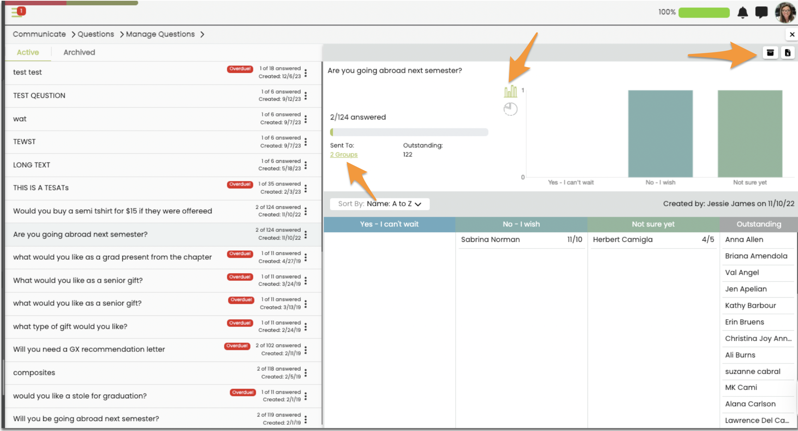
Task: Click the user profile avatar
Action: (x=785, y=12)
